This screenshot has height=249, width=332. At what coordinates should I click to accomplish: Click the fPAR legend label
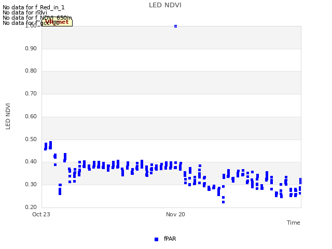(x=170, y=239)
